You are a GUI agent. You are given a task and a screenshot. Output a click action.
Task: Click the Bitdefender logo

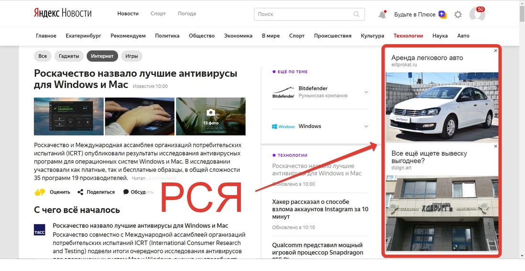tap(283, 92)
